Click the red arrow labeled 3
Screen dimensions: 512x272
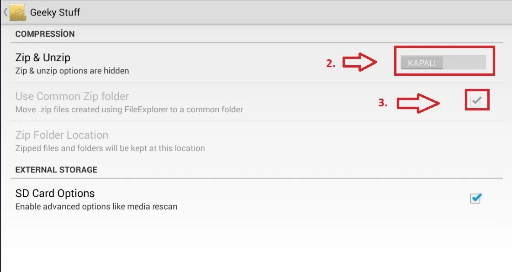click(418, 103)
